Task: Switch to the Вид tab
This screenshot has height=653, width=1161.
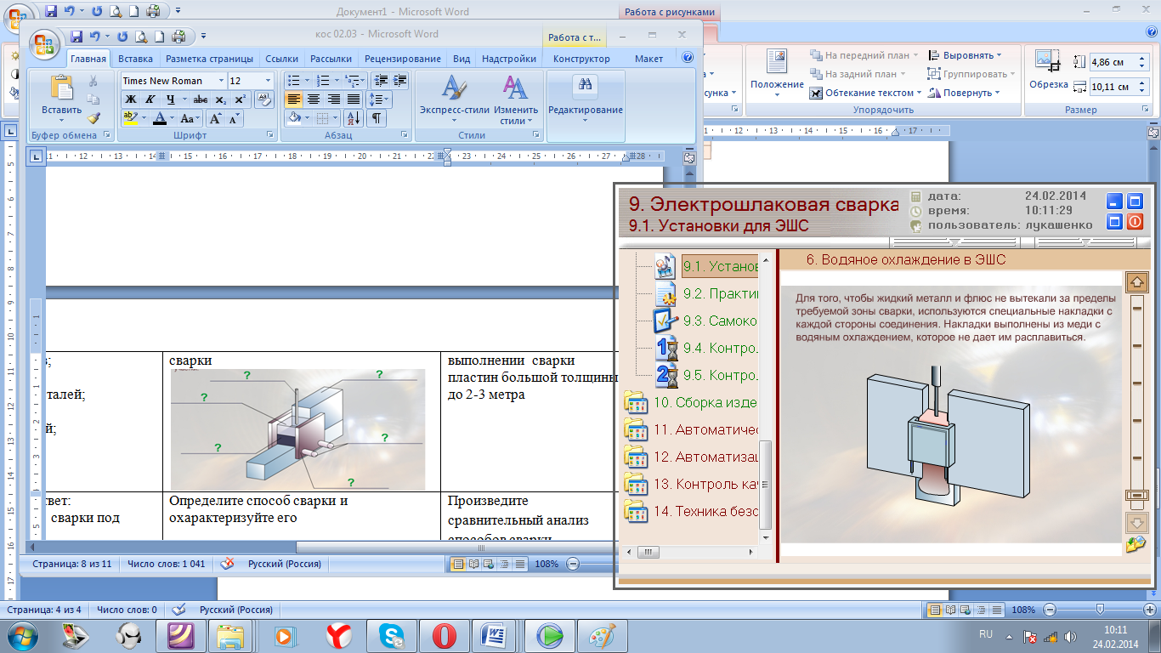Action: (462, 59)
